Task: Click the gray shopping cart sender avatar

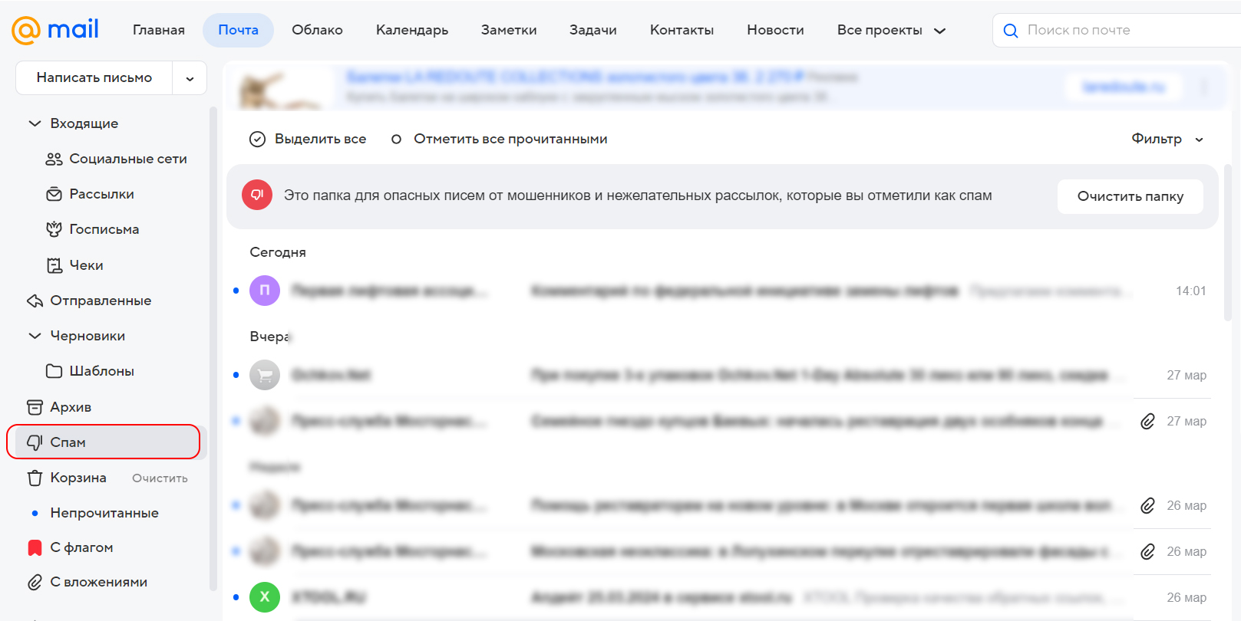Action: tap(265, 375)
